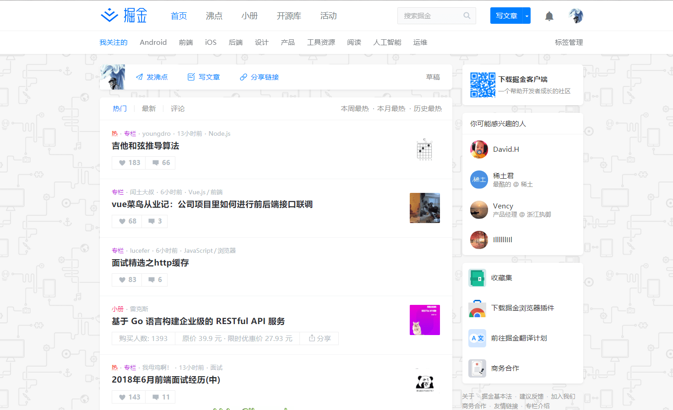Click the search magnifier icon
The image size is (673, 410).
pos(467,16)
